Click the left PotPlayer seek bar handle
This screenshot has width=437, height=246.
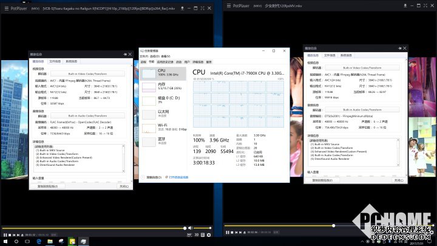tap(185, 228)
